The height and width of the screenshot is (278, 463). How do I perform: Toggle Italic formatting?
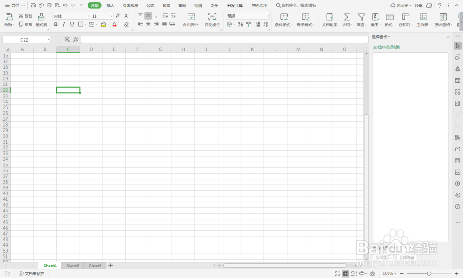click(x=64, y=24)
